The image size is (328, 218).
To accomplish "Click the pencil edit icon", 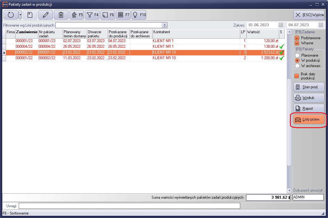I will tap(46, 15).
